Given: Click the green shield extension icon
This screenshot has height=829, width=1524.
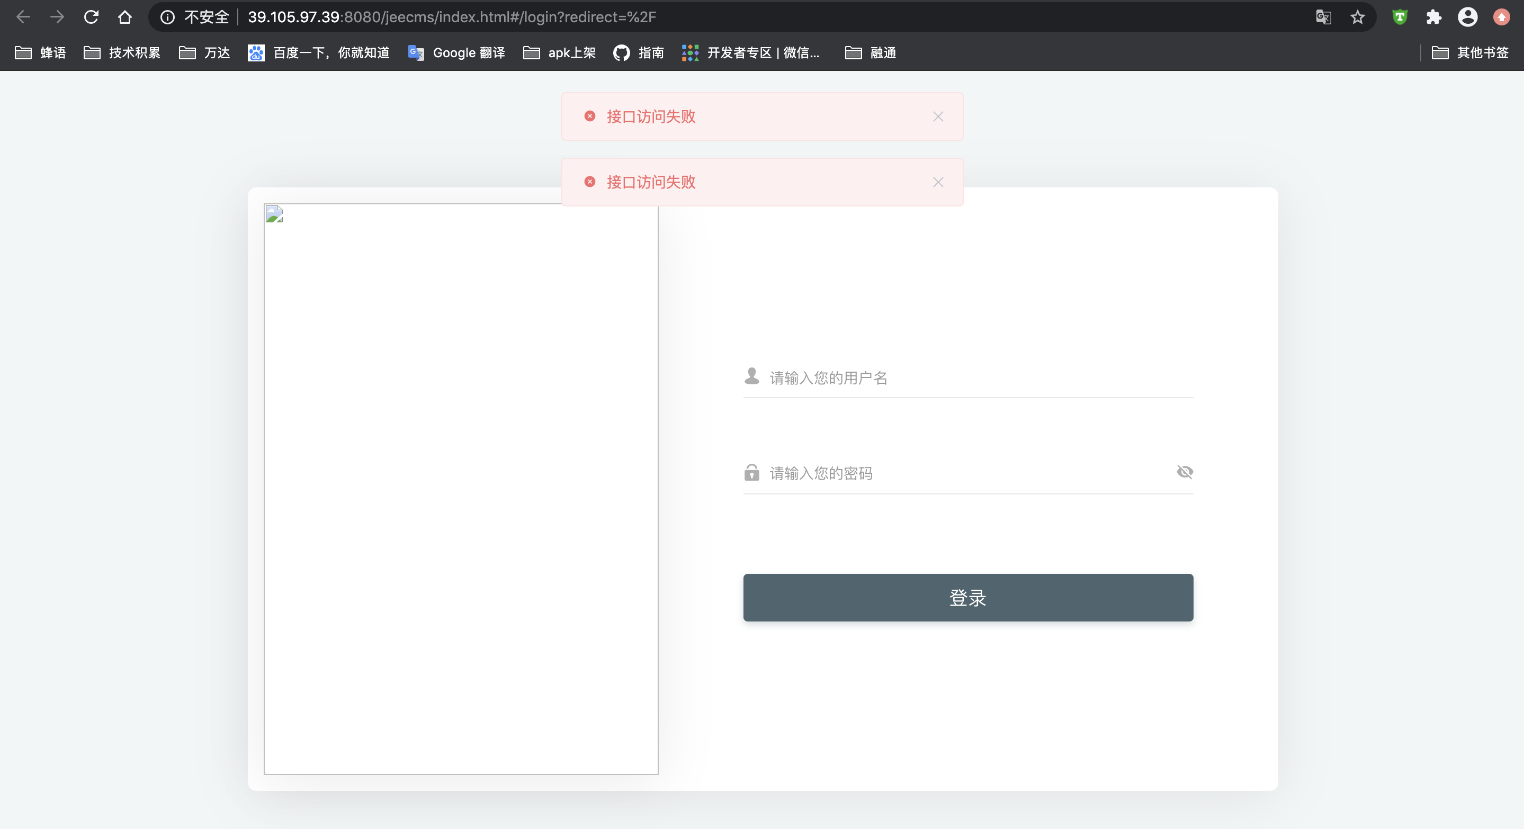Looking at the screenshot, I should [1400, 17].
